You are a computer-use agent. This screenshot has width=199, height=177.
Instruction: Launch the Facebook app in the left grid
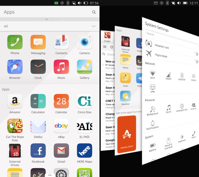(x=38, y=151)
